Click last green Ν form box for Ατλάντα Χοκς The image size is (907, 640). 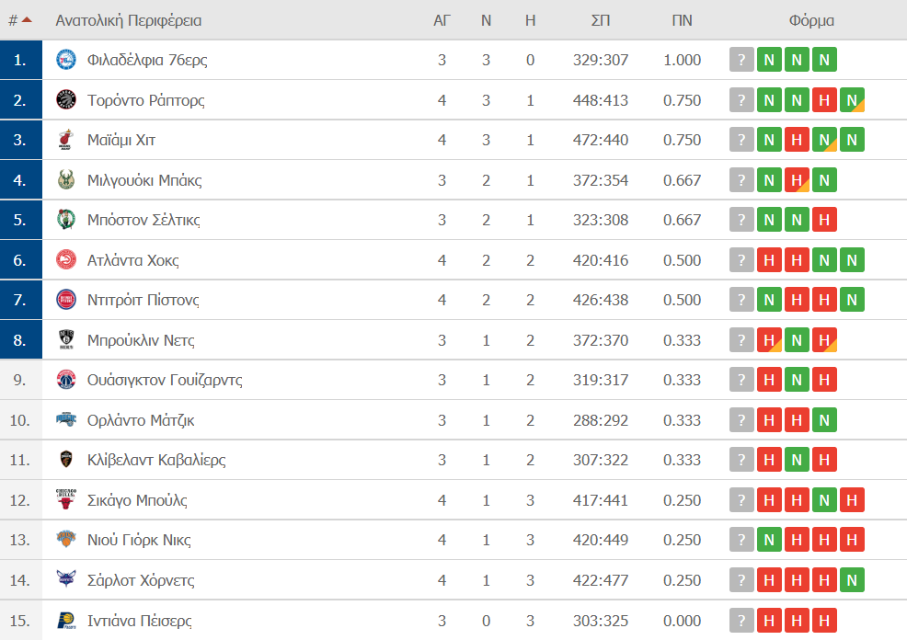[852, 260]
